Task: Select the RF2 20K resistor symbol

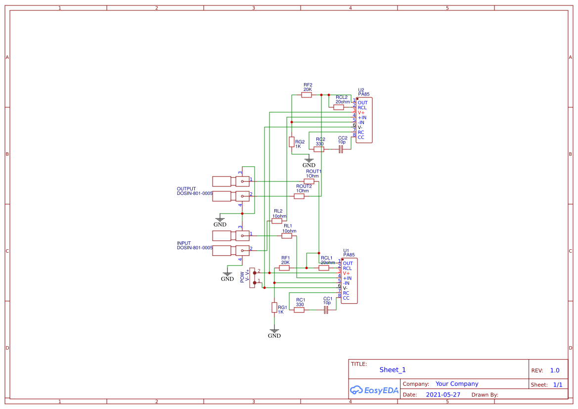Action: point(307,95)
